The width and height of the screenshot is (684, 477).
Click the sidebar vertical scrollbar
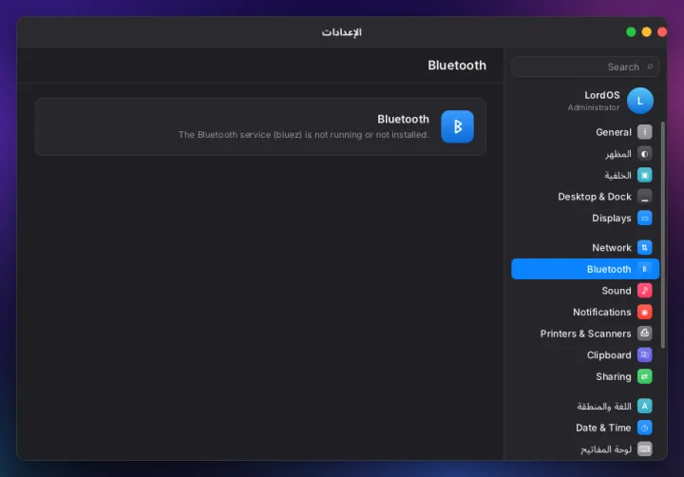pyautogui.click(x=663, y=235)
